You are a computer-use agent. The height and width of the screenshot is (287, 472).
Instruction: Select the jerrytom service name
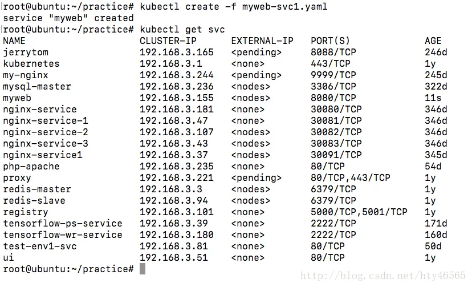[x=26, y=52]
